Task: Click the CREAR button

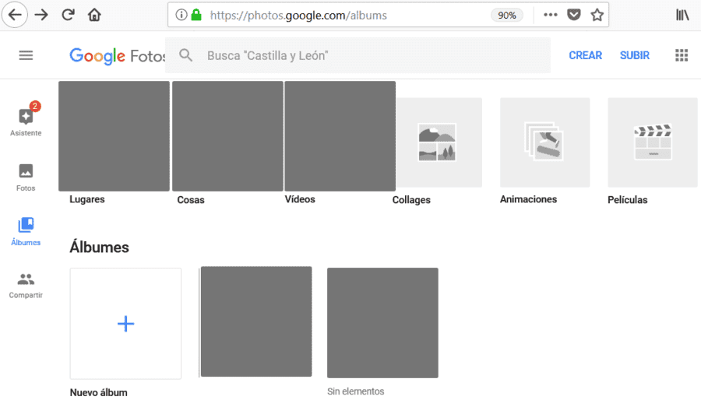Action: [585, 55]
